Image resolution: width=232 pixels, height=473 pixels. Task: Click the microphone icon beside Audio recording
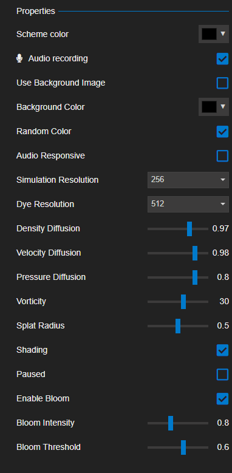coord(19,58)
